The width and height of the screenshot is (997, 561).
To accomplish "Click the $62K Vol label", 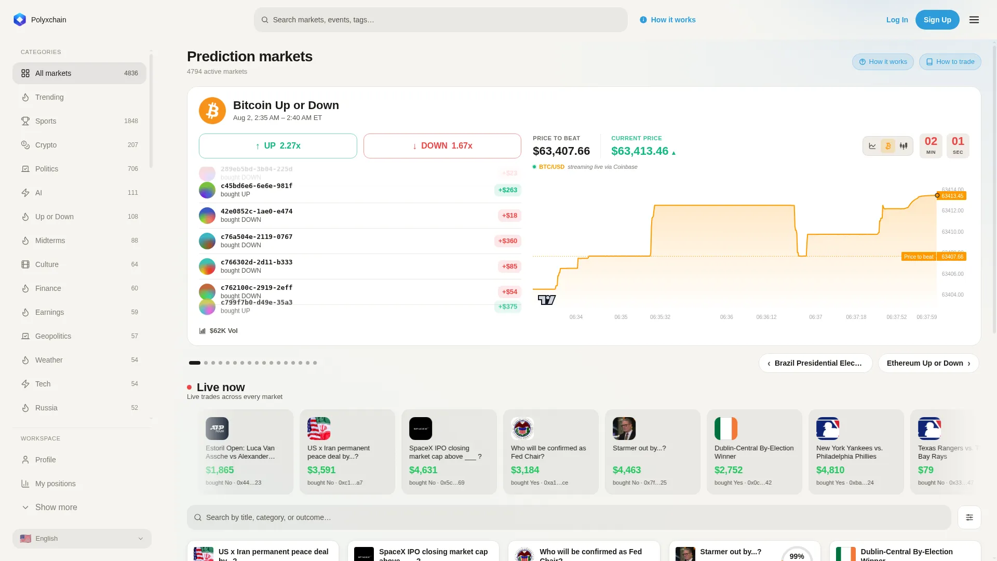I will 224,331.
